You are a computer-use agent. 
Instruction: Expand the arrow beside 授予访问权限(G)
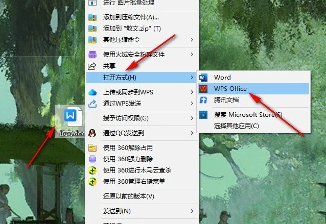point(192,118)
